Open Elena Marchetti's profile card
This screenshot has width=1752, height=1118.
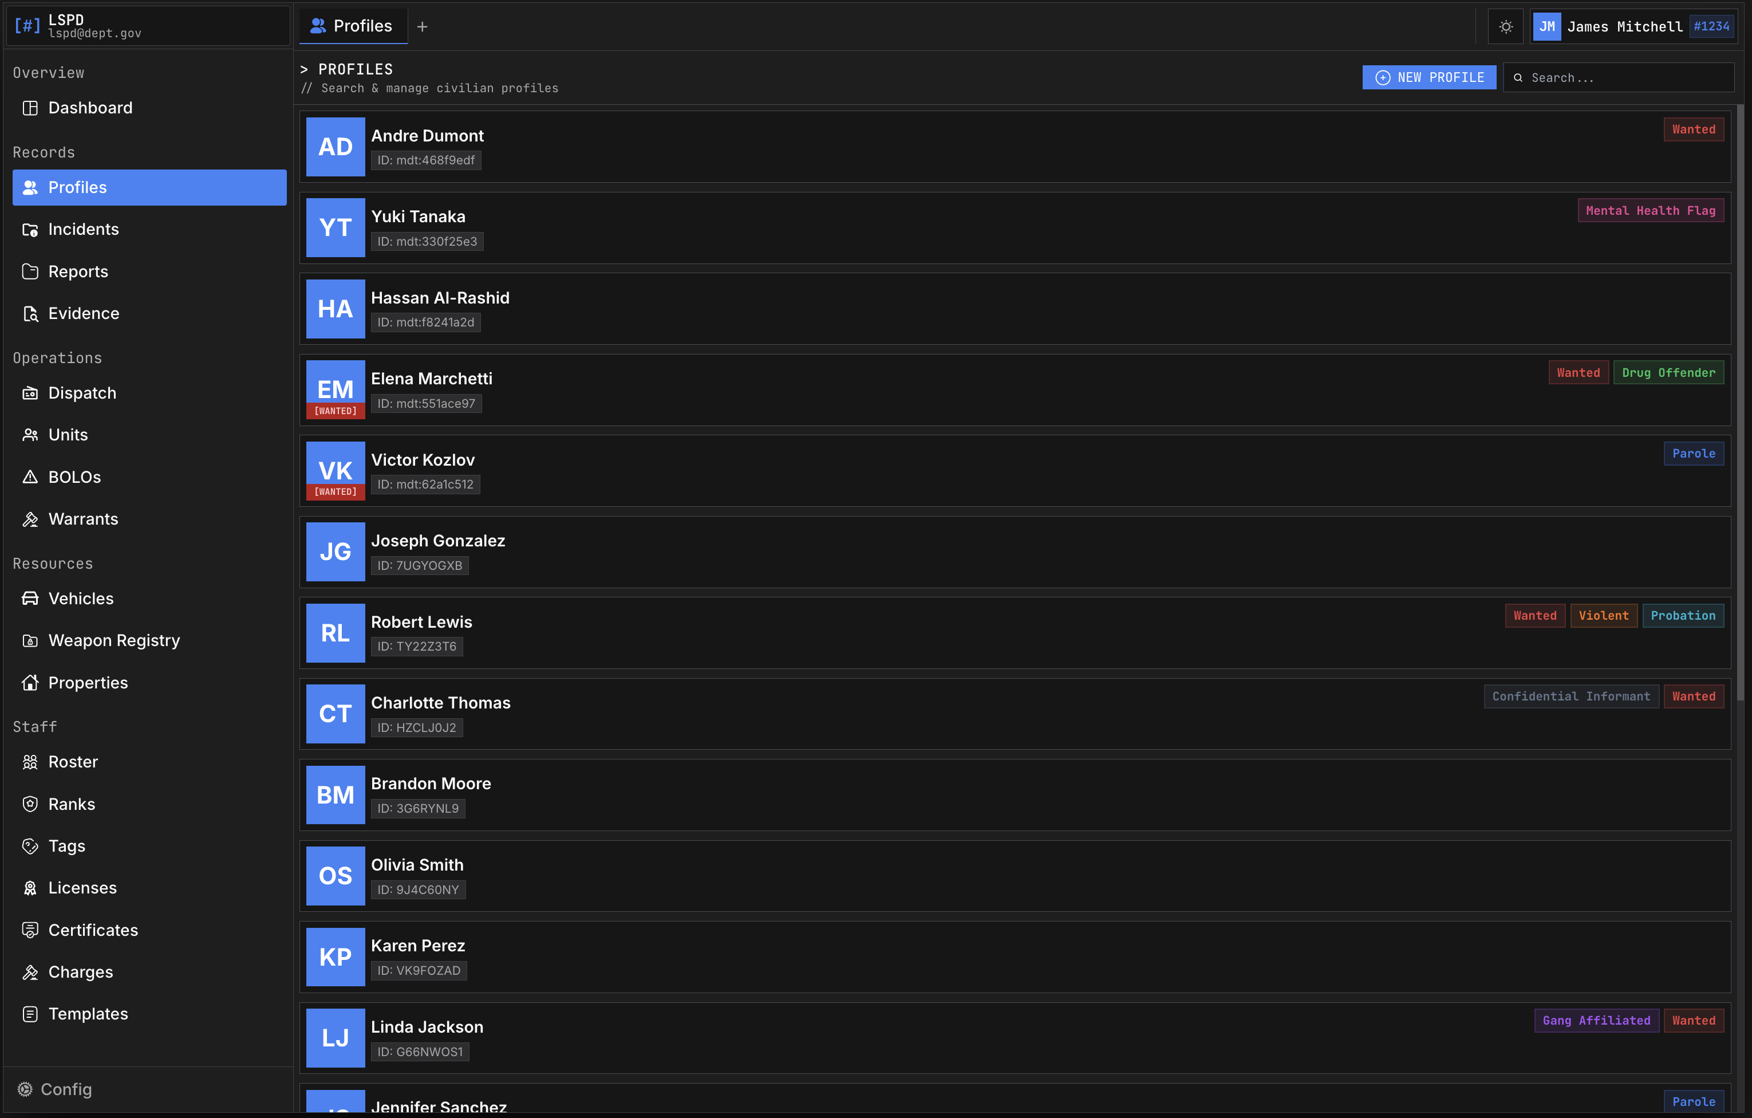873,390
